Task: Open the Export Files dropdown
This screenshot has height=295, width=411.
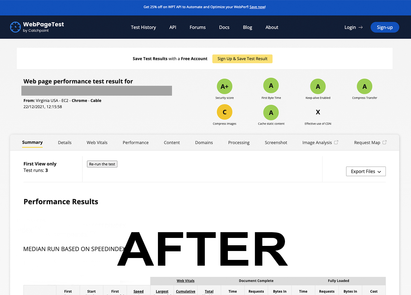Action: point(366,171)
